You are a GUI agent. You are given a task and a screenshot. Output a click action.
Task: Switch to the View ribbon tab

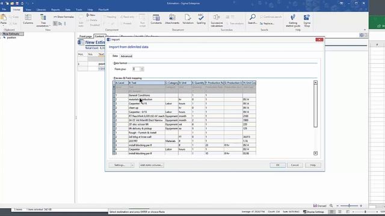tap(28, 10)
